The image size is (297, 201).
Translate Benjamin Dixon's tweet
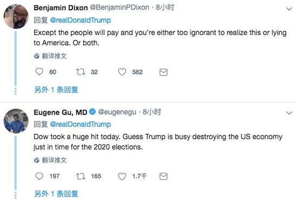(50, 56)
